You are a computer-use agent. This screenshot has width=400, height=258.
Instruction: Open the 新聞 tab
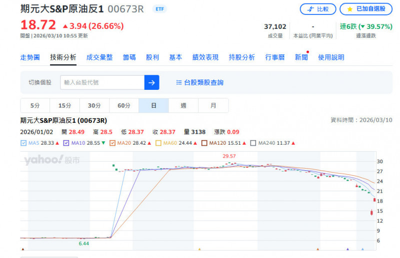click(x=301, y=57)
